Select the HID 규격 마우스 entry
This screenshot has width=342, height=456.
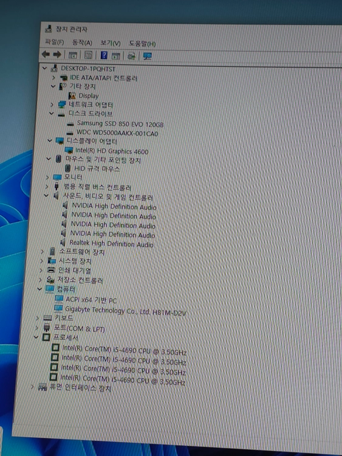[x=97, y=168]
